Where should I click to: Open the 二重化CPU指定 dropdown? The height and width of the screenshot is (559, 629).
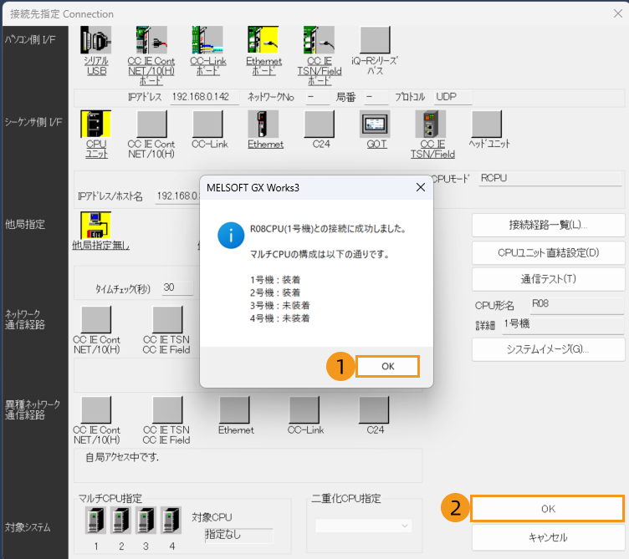(364, 526)
